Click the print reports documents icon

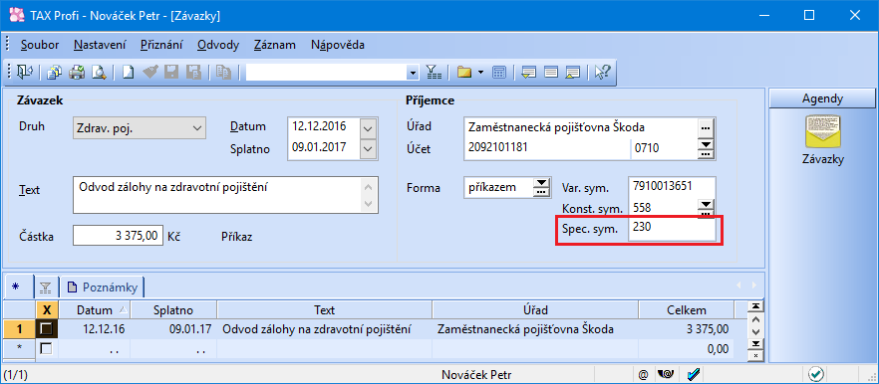click(x=55, y=73)
